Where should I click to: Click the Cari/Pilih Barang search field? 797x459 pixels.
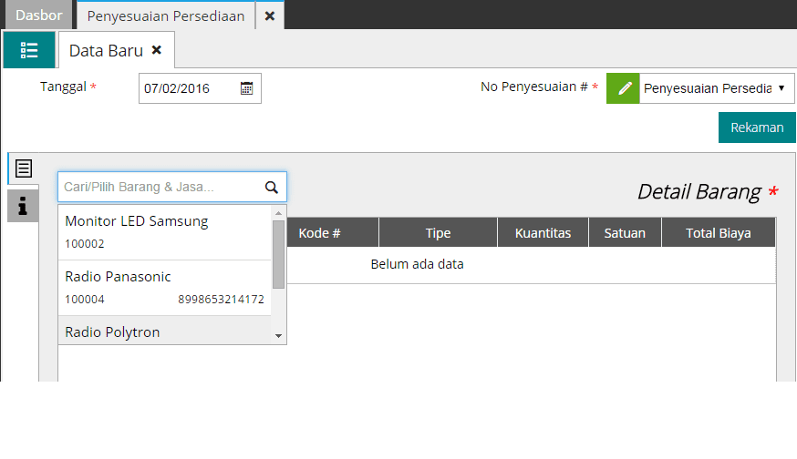tap(160, 187)
